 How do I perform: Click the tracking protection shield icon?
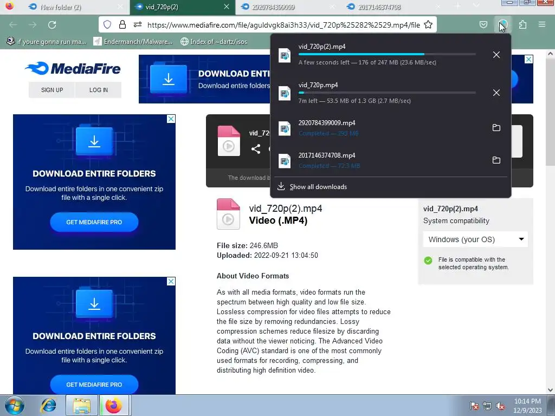pos(107,25)
